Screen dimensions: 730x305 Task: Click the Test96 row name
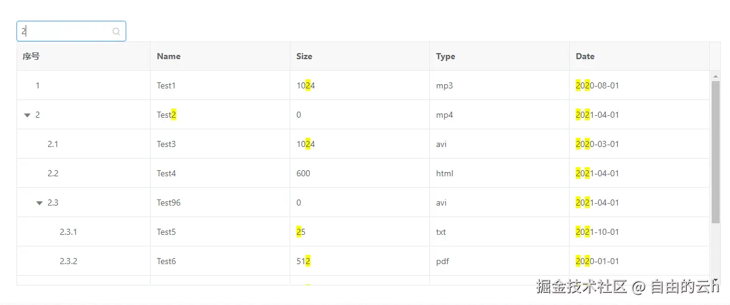tap(168, 203)
